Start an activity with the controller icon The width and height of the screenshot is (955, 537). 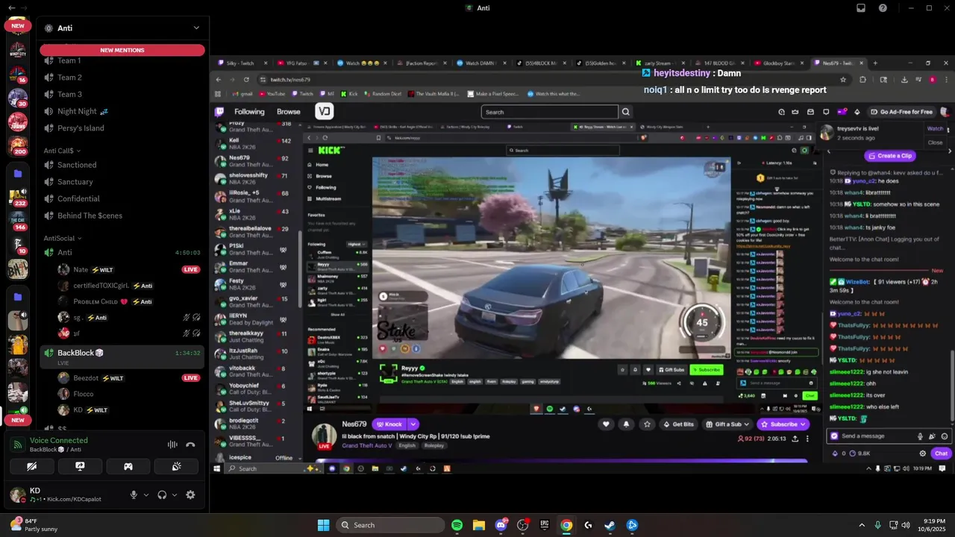128,467
